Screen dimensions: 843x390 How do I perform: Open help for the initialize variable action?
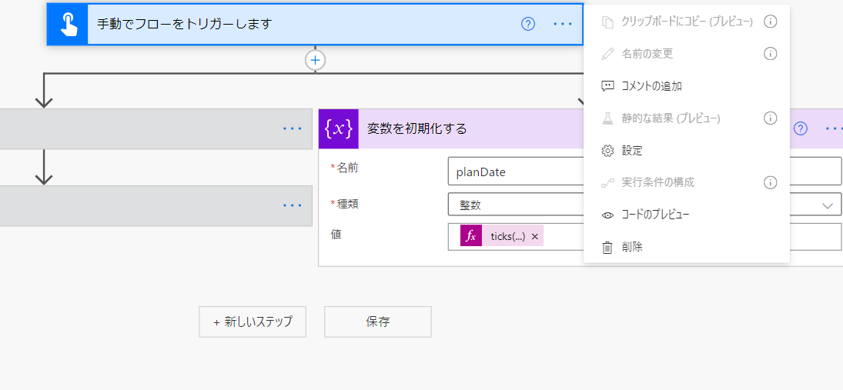801,129
